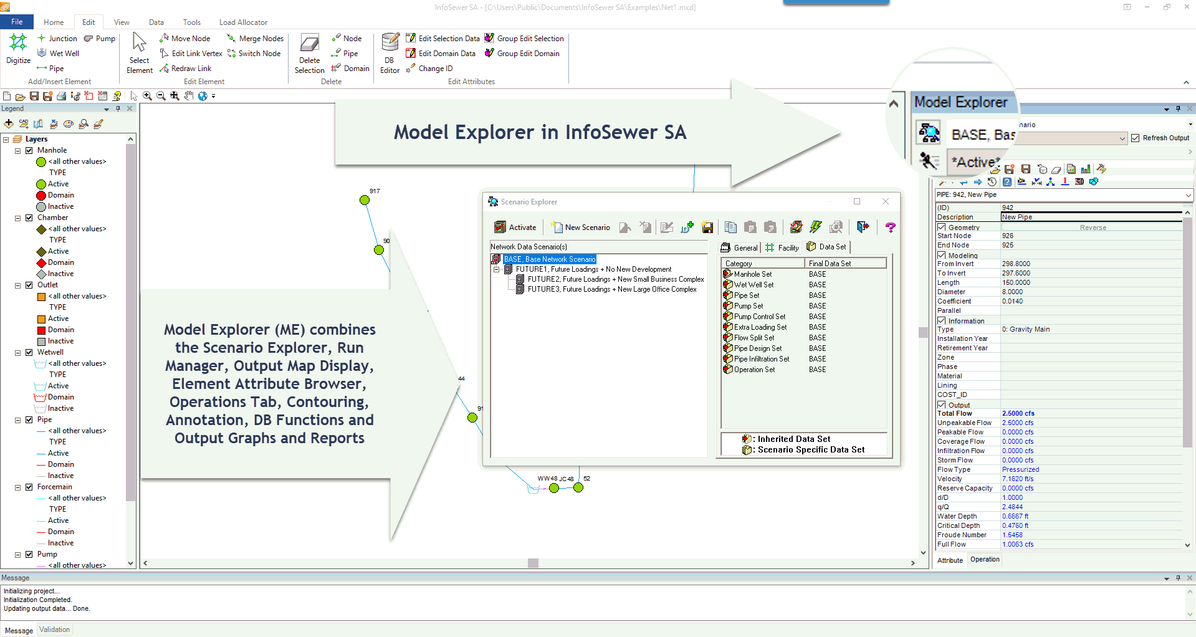Click Group Edit Domain button
Image resolution: width=1196 pixels, height=637 pixels.
522,54
